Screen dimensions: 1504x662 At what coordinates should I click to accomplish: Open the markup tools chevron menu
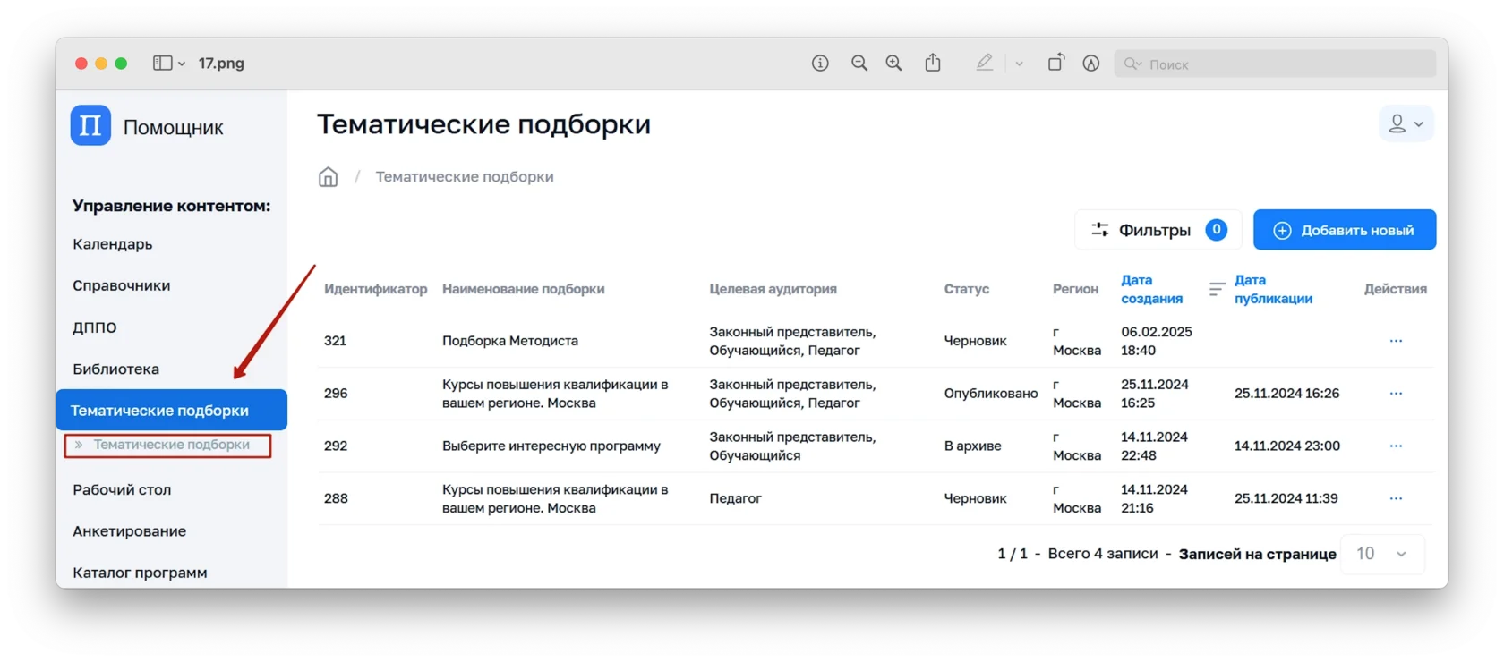(x=1019, y=64)
